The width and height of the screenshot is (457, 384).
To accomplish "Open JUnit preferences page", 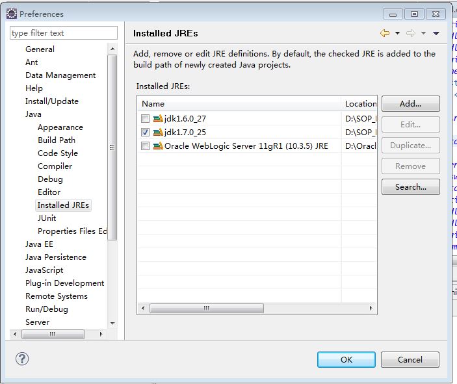I will pyautogui.click(x=47, y=218).
